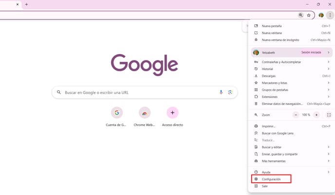Open the Chrome three-dot menu button
The image size is (335, 195).
(x=330, y=15)
